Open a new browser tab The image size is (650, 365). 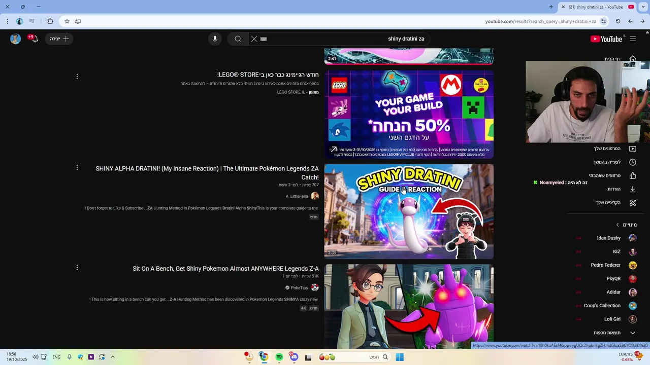551,7
